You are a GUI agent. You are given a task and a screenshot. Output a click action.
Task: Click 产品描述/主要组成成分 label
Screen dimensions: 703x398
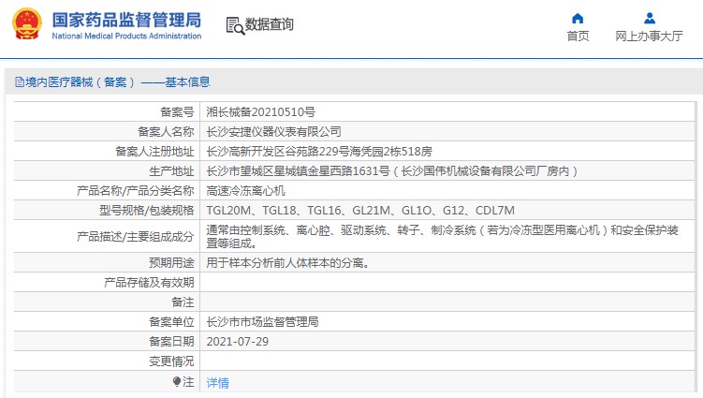tap(136, 237)
